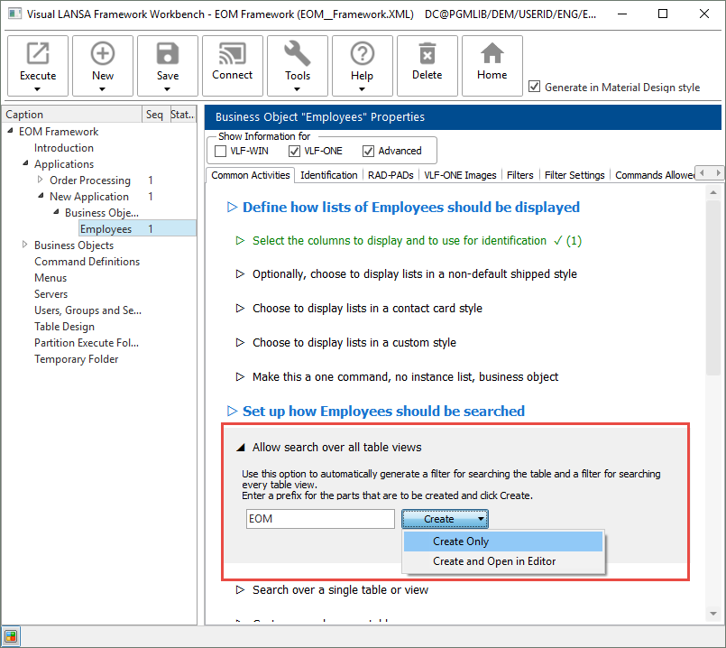This screenshot has height=648, width=726.
Task: Click Set up how Employees should be searched
Action: tap(383, 411)
